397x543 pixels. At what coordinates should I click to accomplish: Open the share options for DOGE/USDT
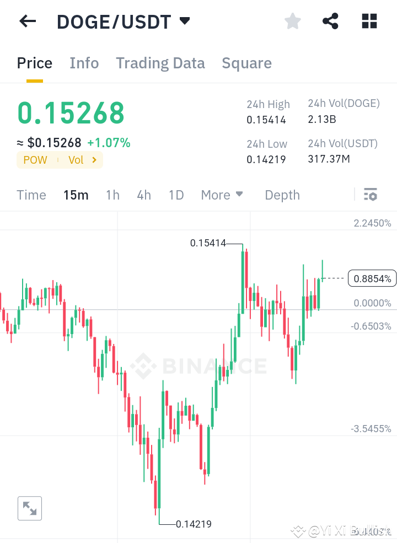(330, 21)
